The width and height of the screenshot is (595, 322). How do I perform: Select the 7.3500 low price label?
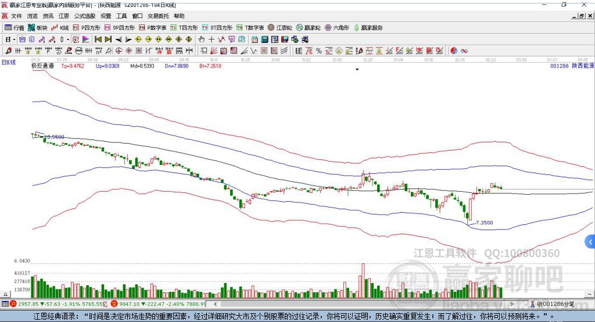(x=484, y=223)
